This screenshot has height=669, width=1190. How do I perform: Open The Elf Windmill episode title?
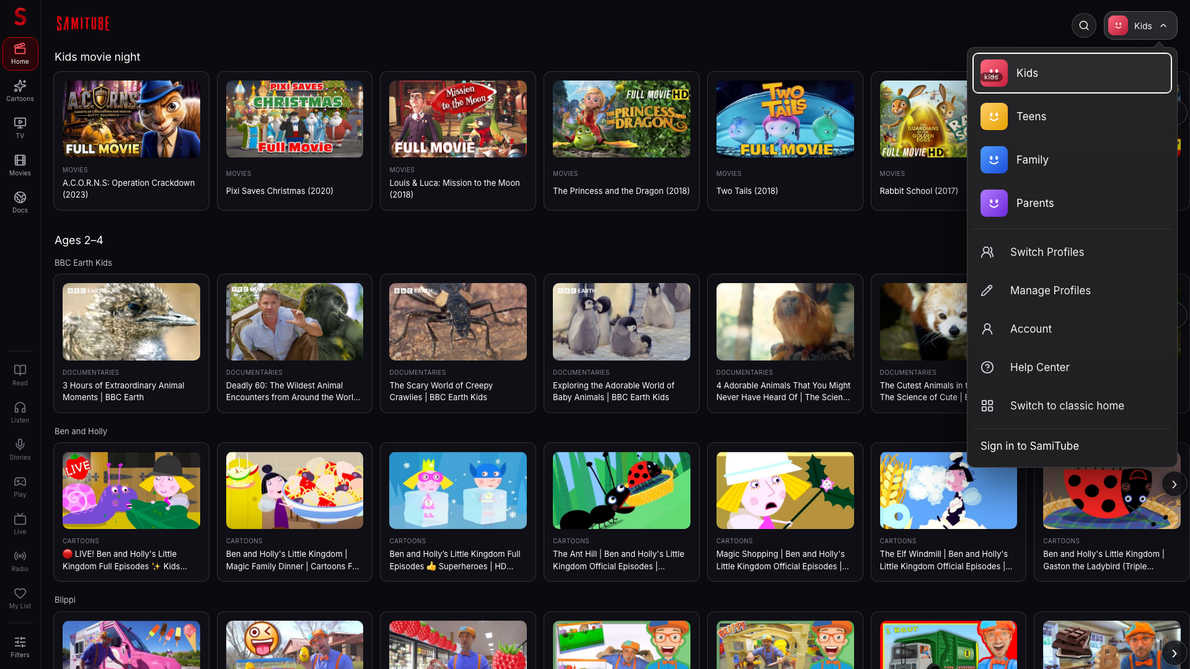(x=946, y=560)
